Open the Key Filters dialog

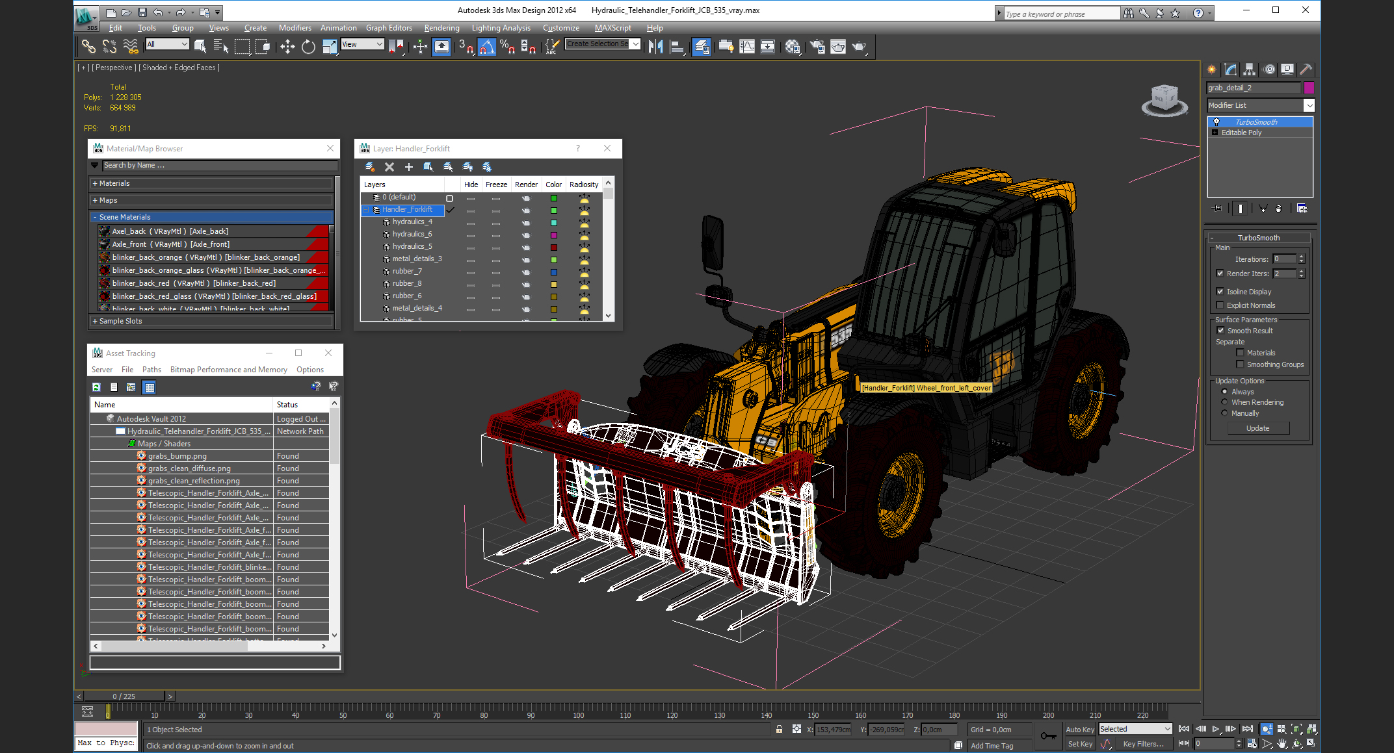pyautogui.click(x=1143, y=744)
